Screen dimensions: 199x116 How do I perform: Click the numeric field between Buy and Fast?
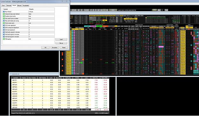pos(163,10)
